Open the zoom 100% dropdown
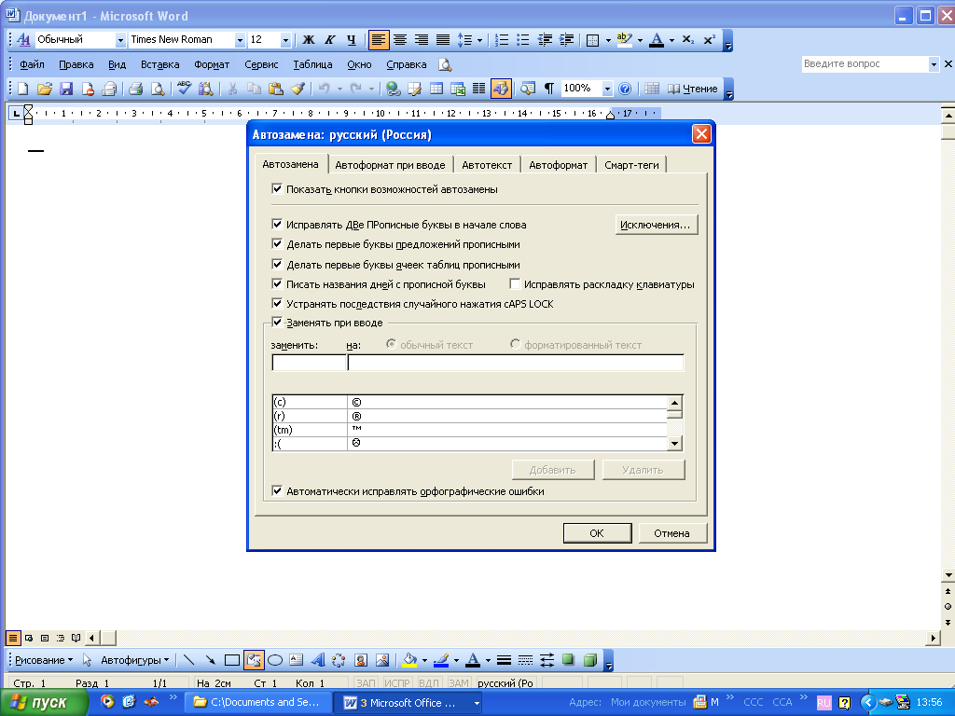 point(606,89)
